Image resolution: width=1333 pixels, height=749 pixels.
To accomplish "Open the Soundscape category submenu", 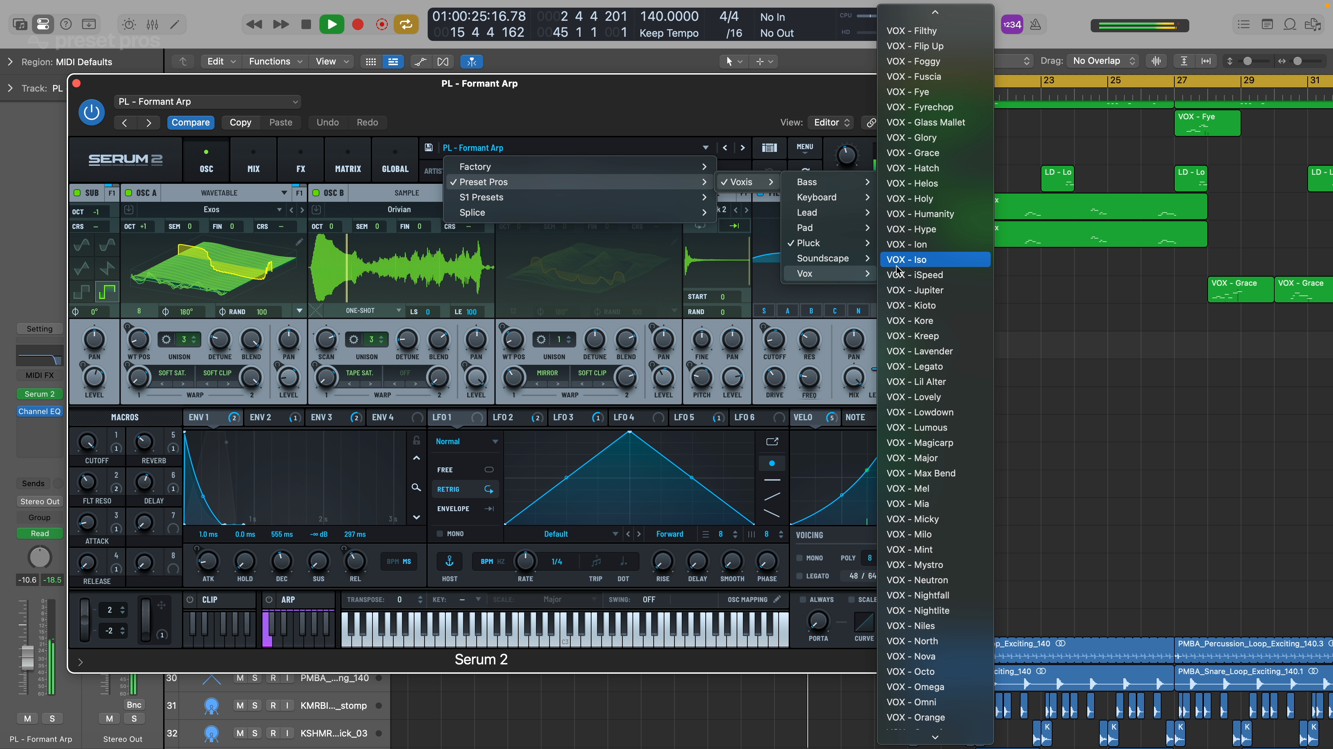I will (x=830, y=258).
